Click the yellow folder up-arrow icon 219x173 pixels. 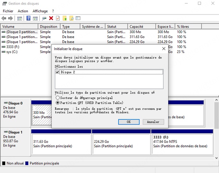[x=65, y=18]
